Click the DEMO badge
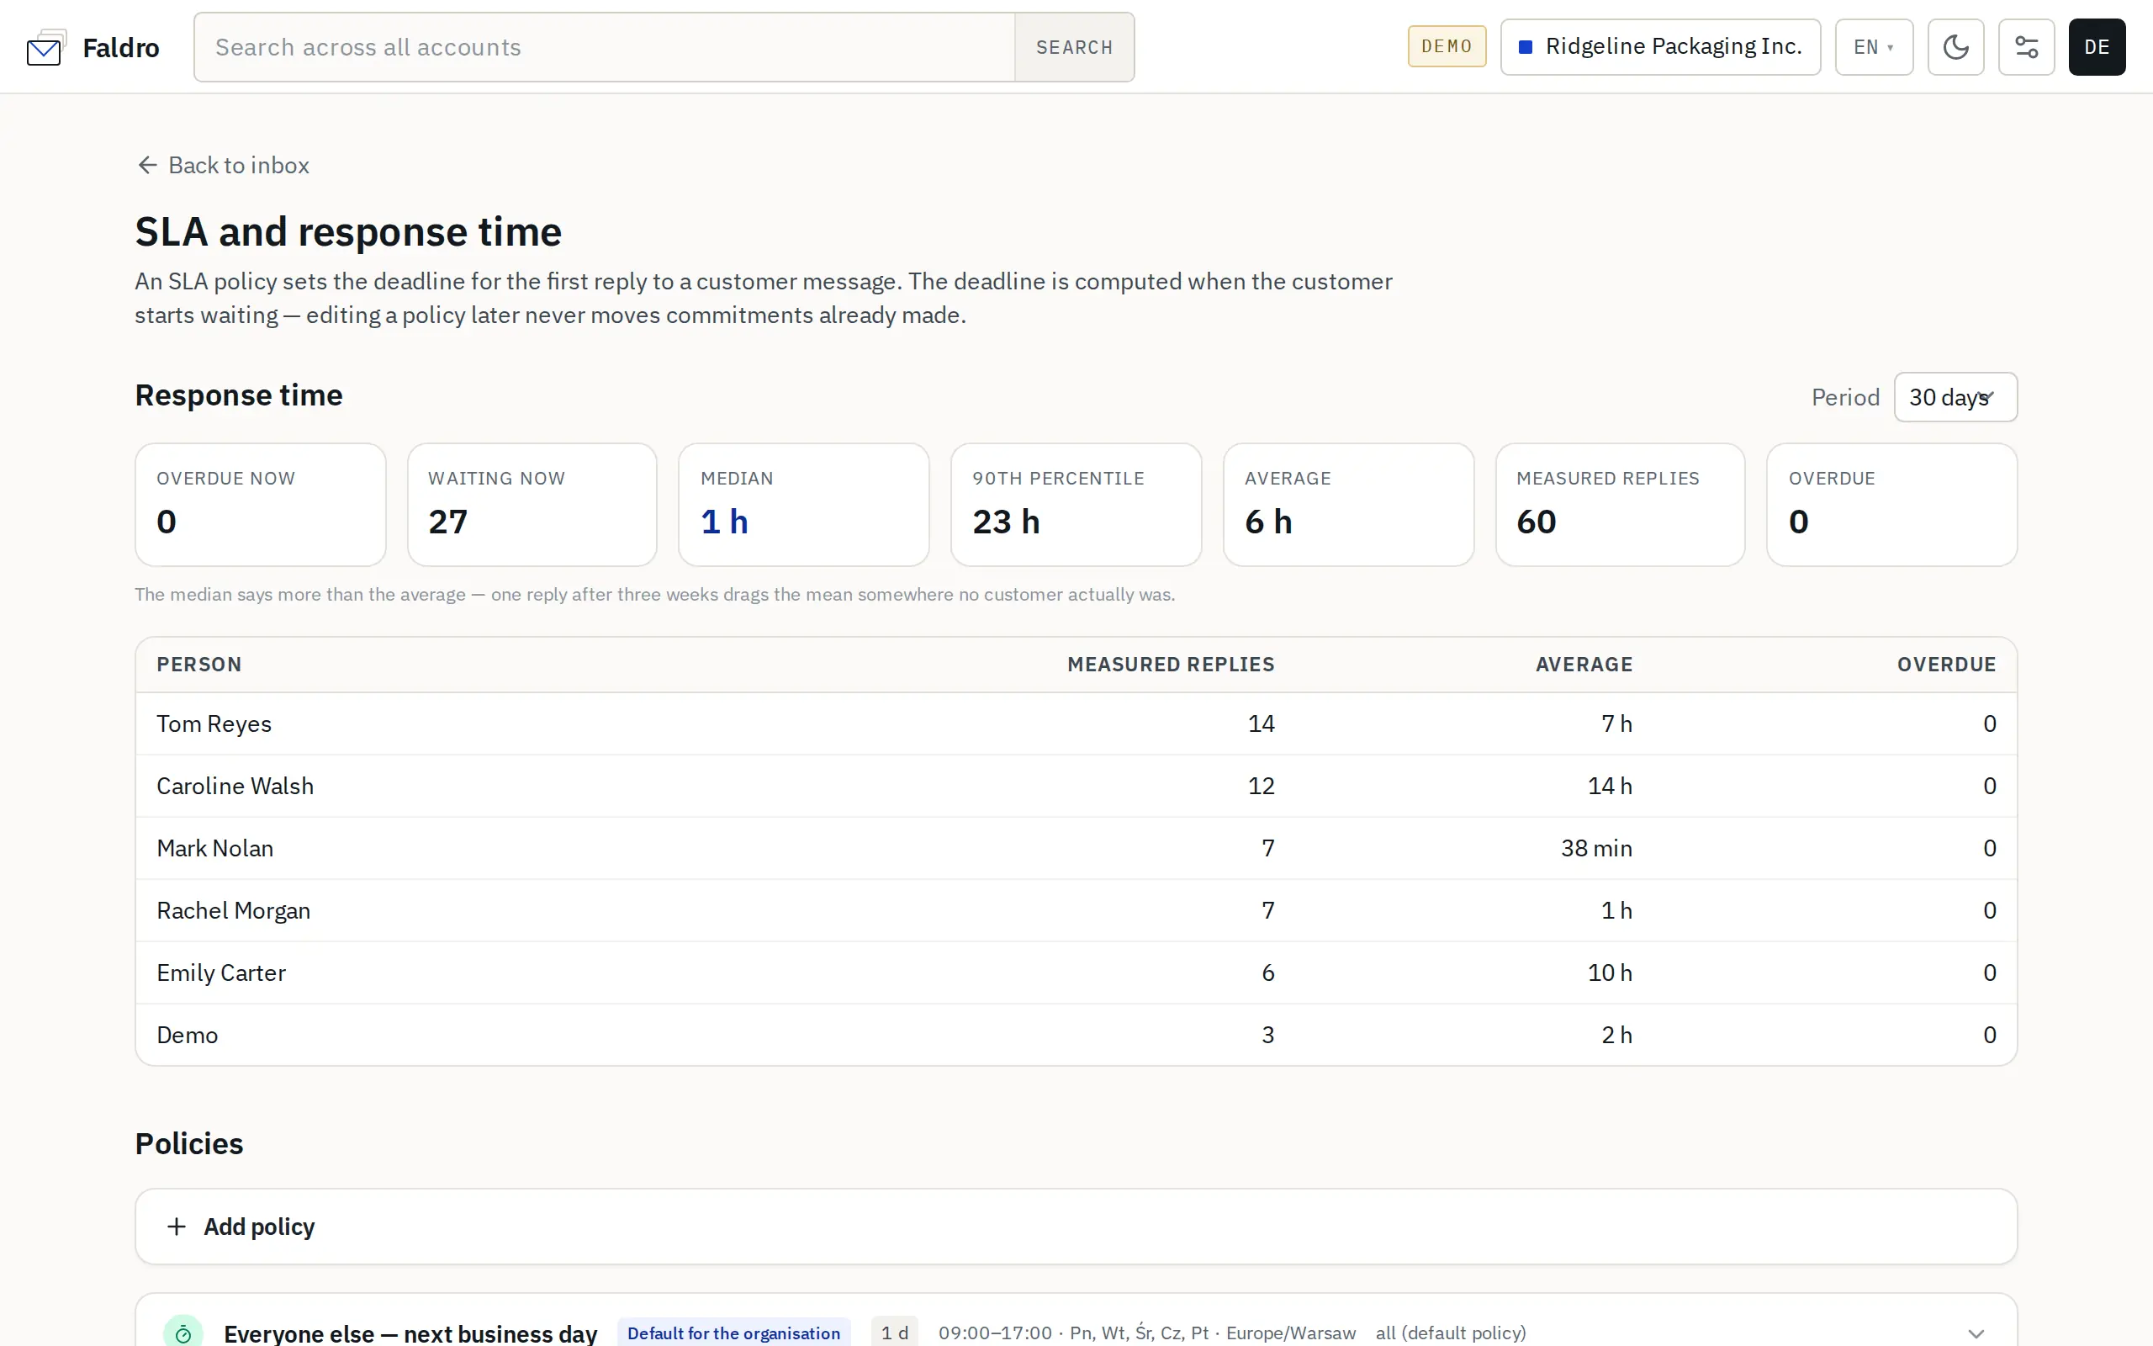The width and height of the screenshot is (2153, 1346). click(x=1447, y=46)
